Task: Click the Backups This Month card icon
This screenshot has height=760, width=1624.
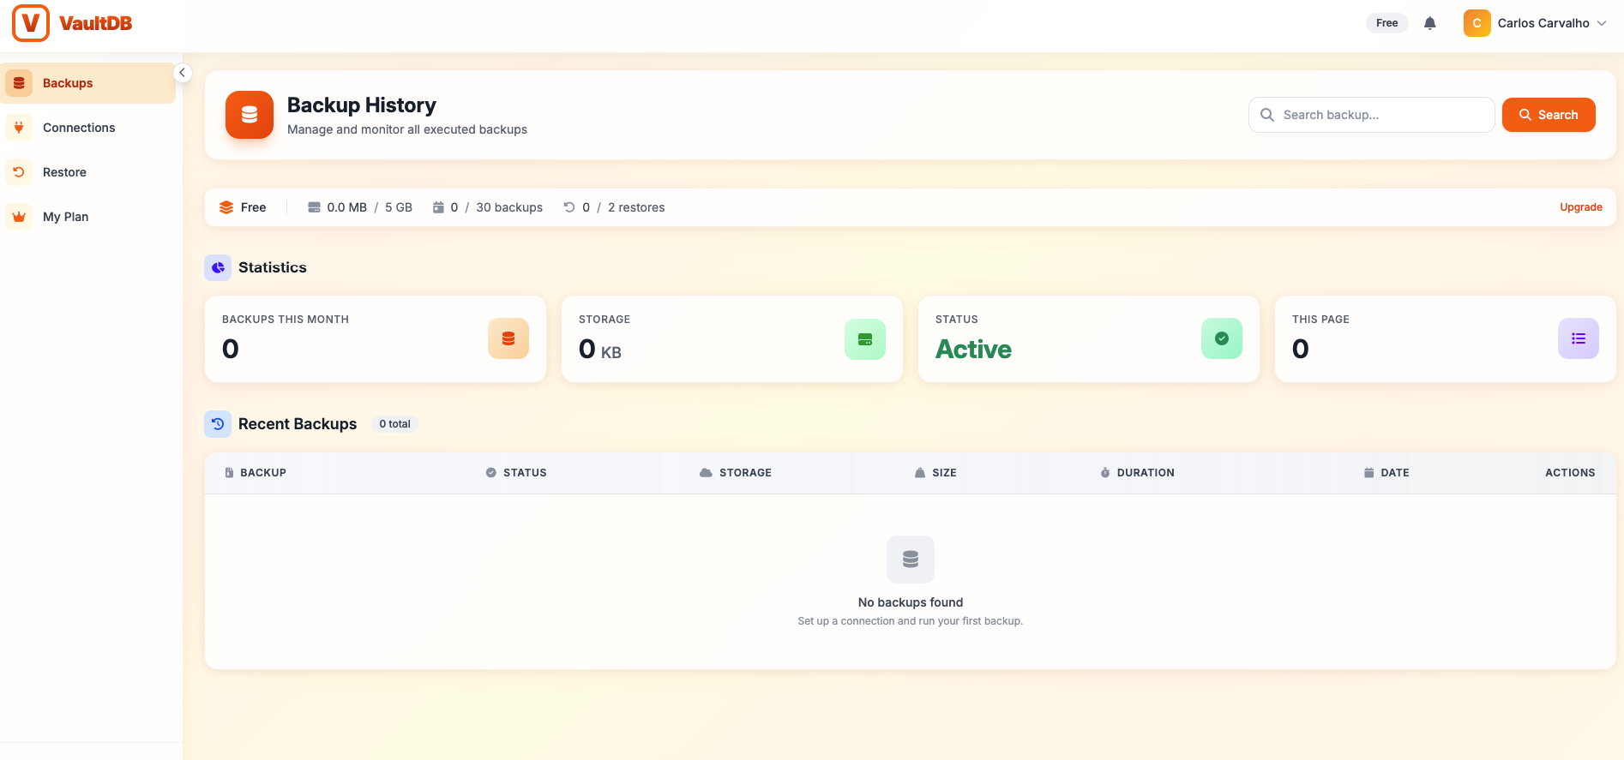Action: (508, 338)
